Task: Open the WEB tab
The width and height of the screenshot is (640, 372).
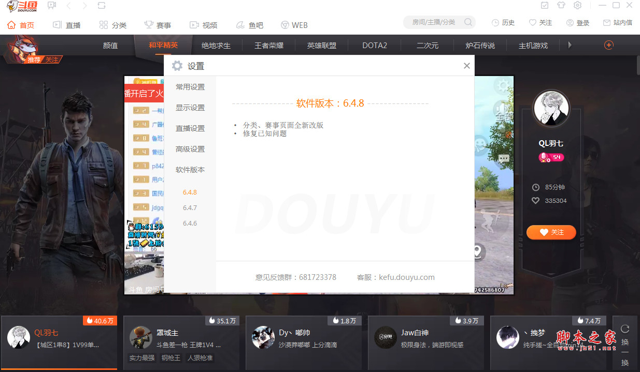Action: pos(294,25)
